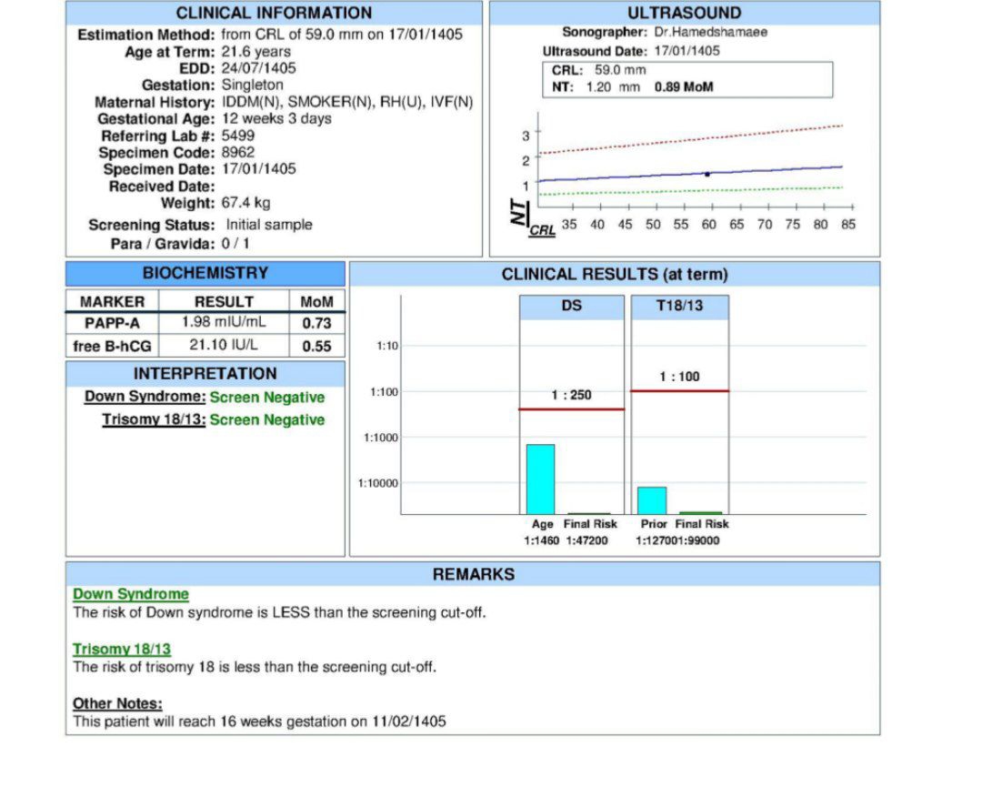Click the Trisomy 18/13 interpretation label
Viewport: 982px width, 787px height.
154,419
